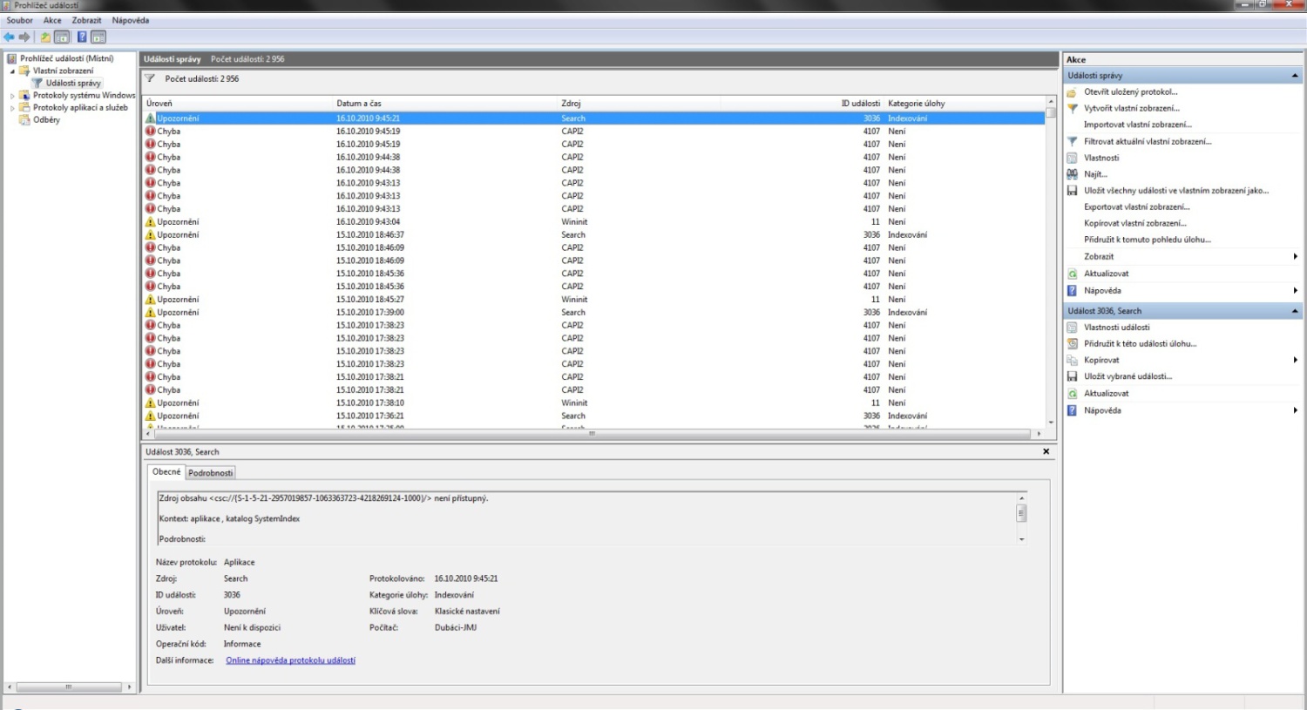This screenshot has height=710, width=1307.
Task: Open the Soubor menu
Action: point(20,20)
